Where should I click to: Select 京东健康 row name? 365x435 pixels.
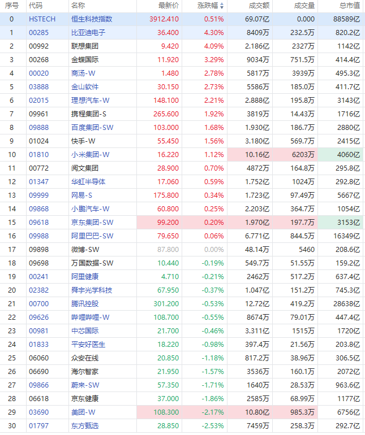click(85, 399)
